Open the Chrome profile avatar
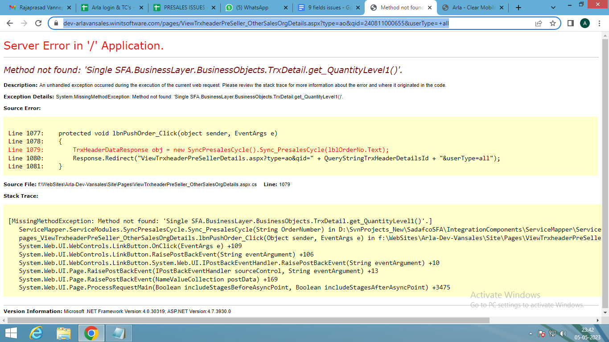Viewport: 609px width, 342px height. pyautogui.click(x=585, y=23)
